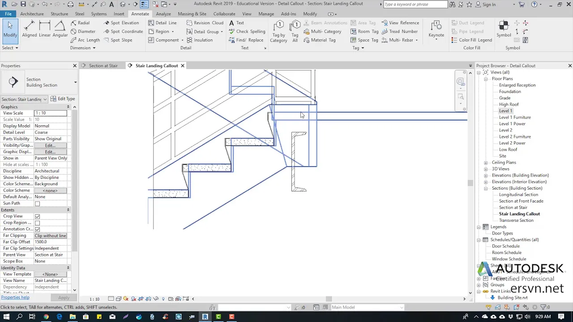
Task: Select the Multi-Category tag tool
Action: (x=322, y=31)
